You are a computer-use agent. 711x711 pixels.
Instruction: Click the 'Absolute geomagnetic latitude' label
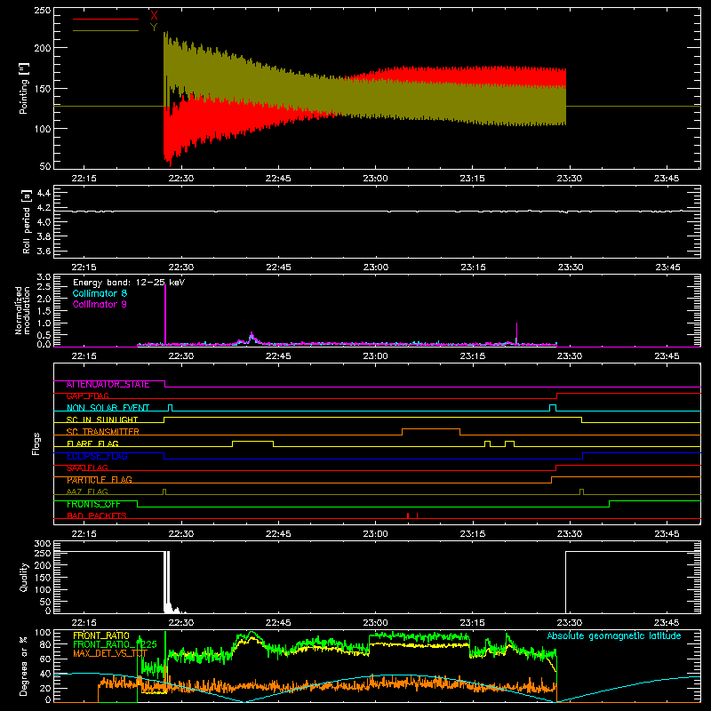click(x=614, y=635)
